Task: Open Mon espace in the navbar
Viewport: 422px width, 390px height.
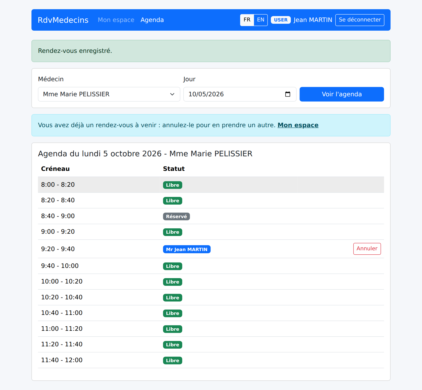Action: coord(116,20)
